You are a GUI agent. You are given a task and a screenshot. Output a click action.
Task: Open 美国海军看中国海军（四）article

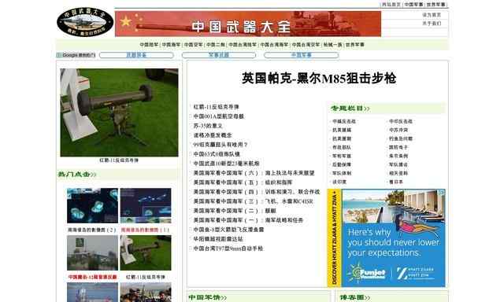click(257, 192)
